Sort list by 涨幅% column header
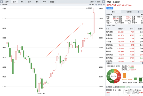143x96 pixels. coord(122,29)
